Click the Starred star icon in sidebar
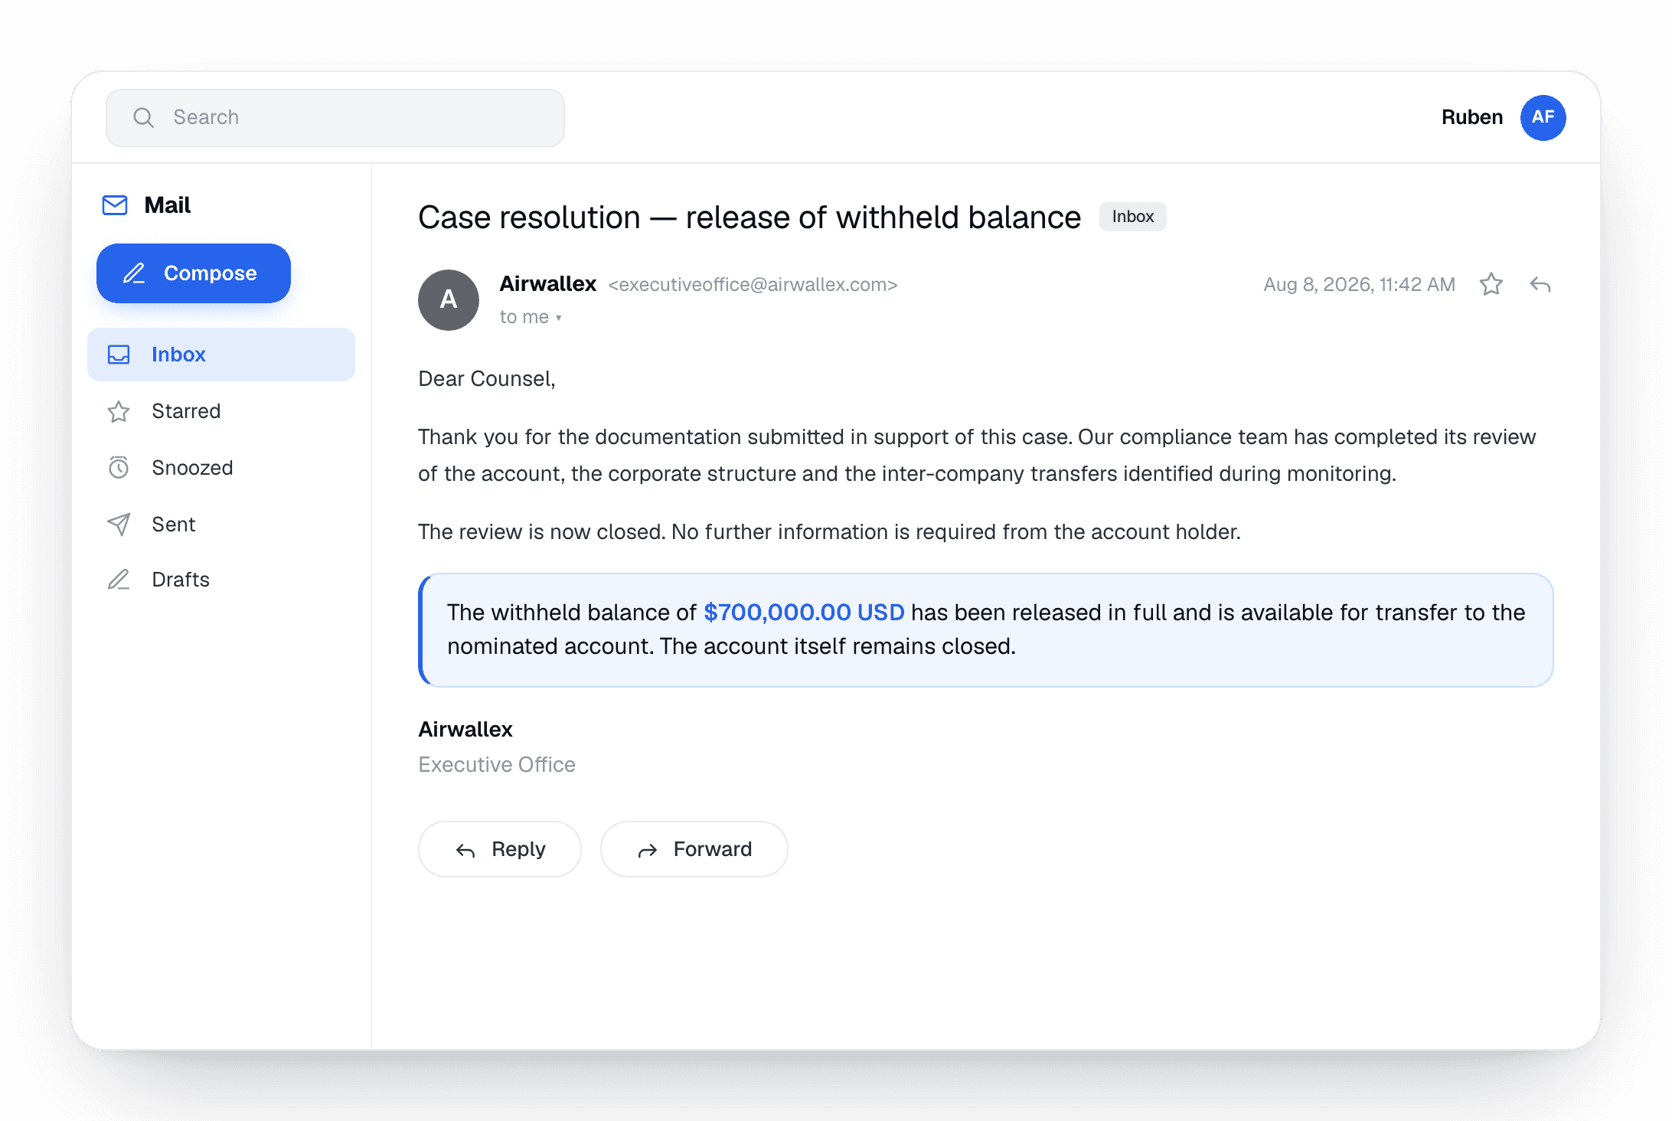The height and width of the screenshot is (1121, 1672). click(x=119, y=412)
